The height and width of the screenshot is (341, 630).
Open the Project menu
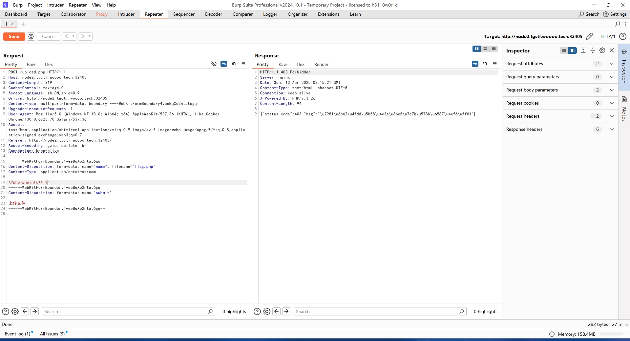[35, 5]
